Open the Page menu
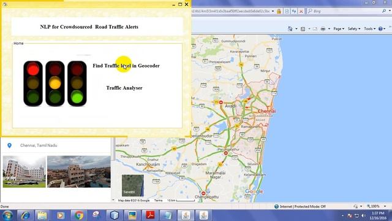This screenshot has width=392, height=221. 339,29
